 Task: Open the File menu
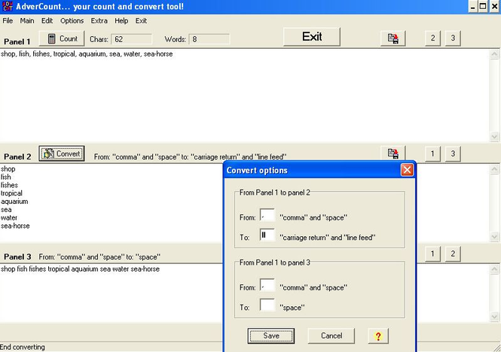pos(8,21)
